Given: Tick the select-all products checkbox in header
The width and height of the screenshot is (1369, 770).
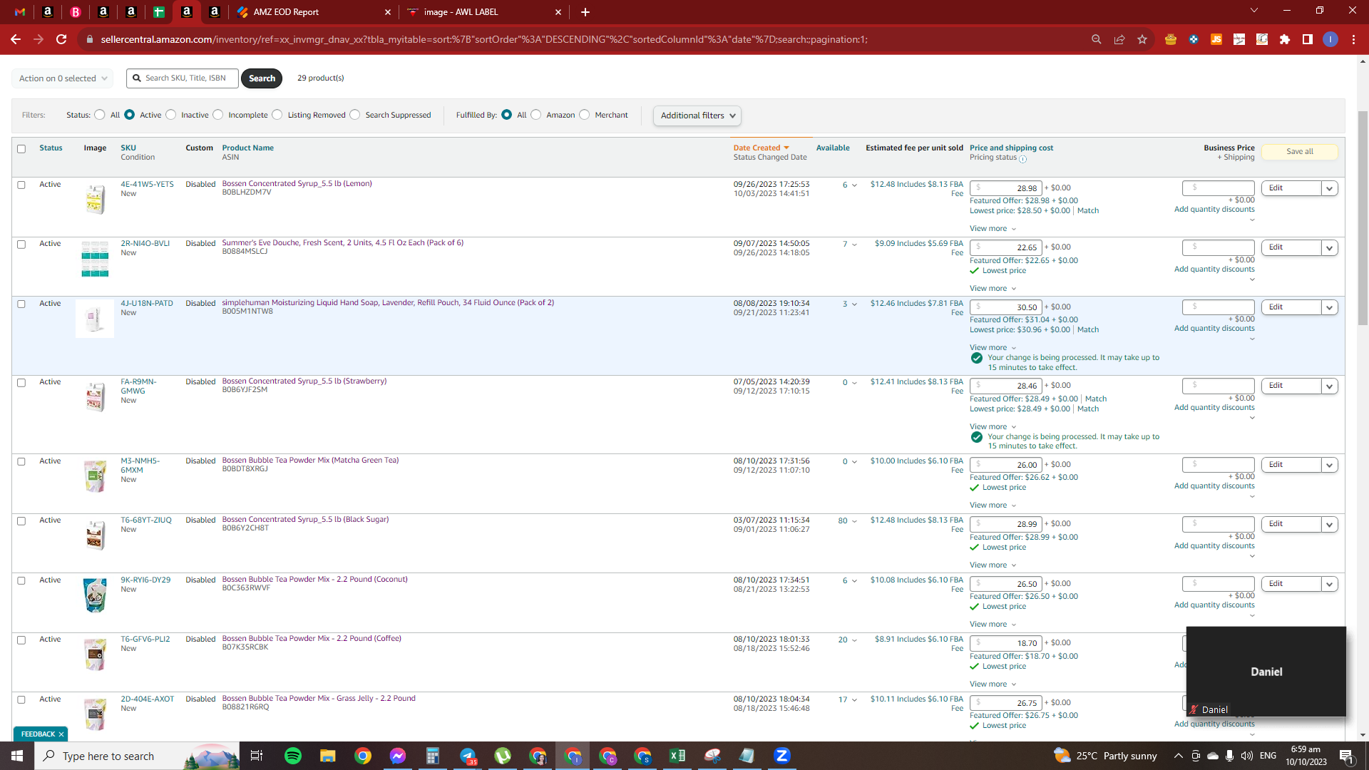Looking at the screenshot, I should pyautogui.click(x=21, y=149).
